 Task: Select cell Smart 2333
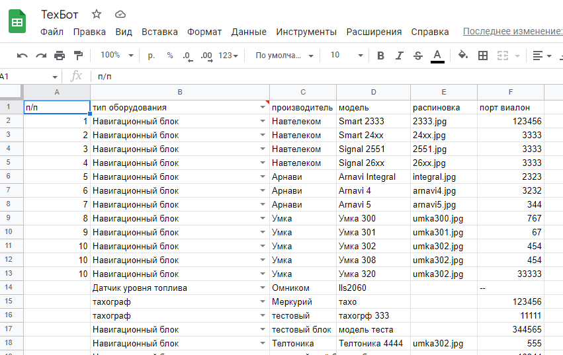(373, 122)
